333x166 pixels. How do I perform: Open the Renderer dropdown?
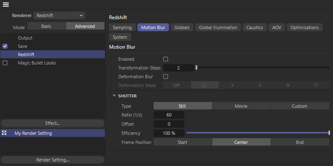point(60,15)
